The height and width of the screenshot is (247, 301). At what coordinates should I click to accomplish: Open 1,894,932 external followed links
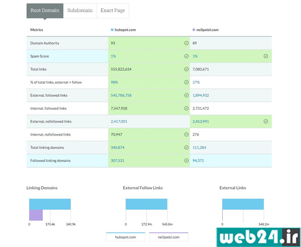(201, 96)
